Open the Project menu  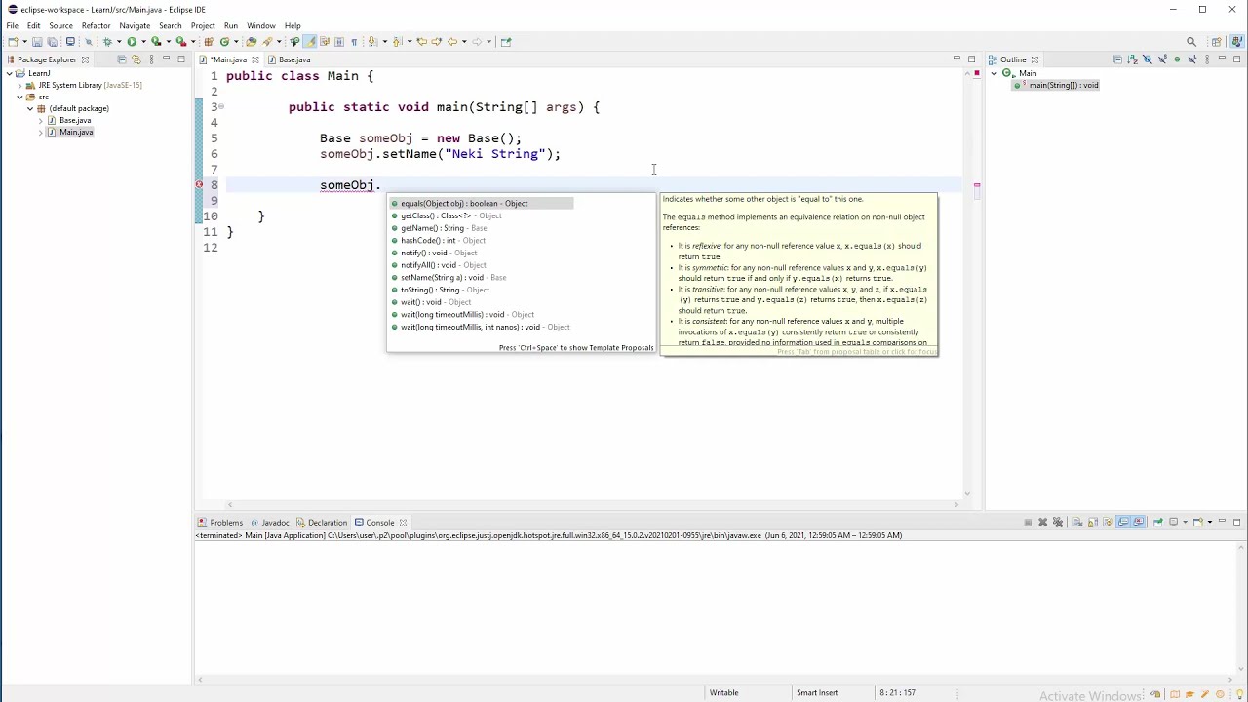(203, 25)
